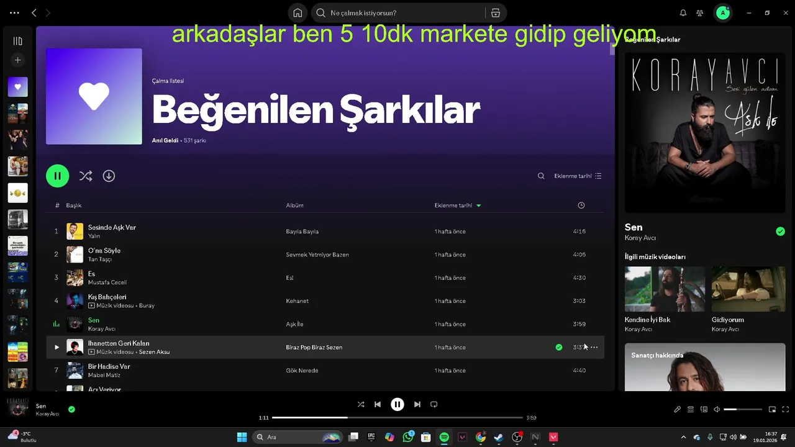Toggle liked checkmark in Now Playing panel
This screenshot has height=447, width=795.
(x=780, y=232)
